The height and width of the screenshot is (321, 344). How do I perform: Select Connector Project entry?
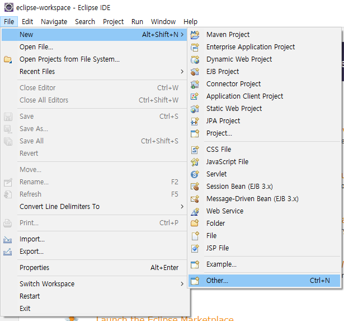click(264, 84)
